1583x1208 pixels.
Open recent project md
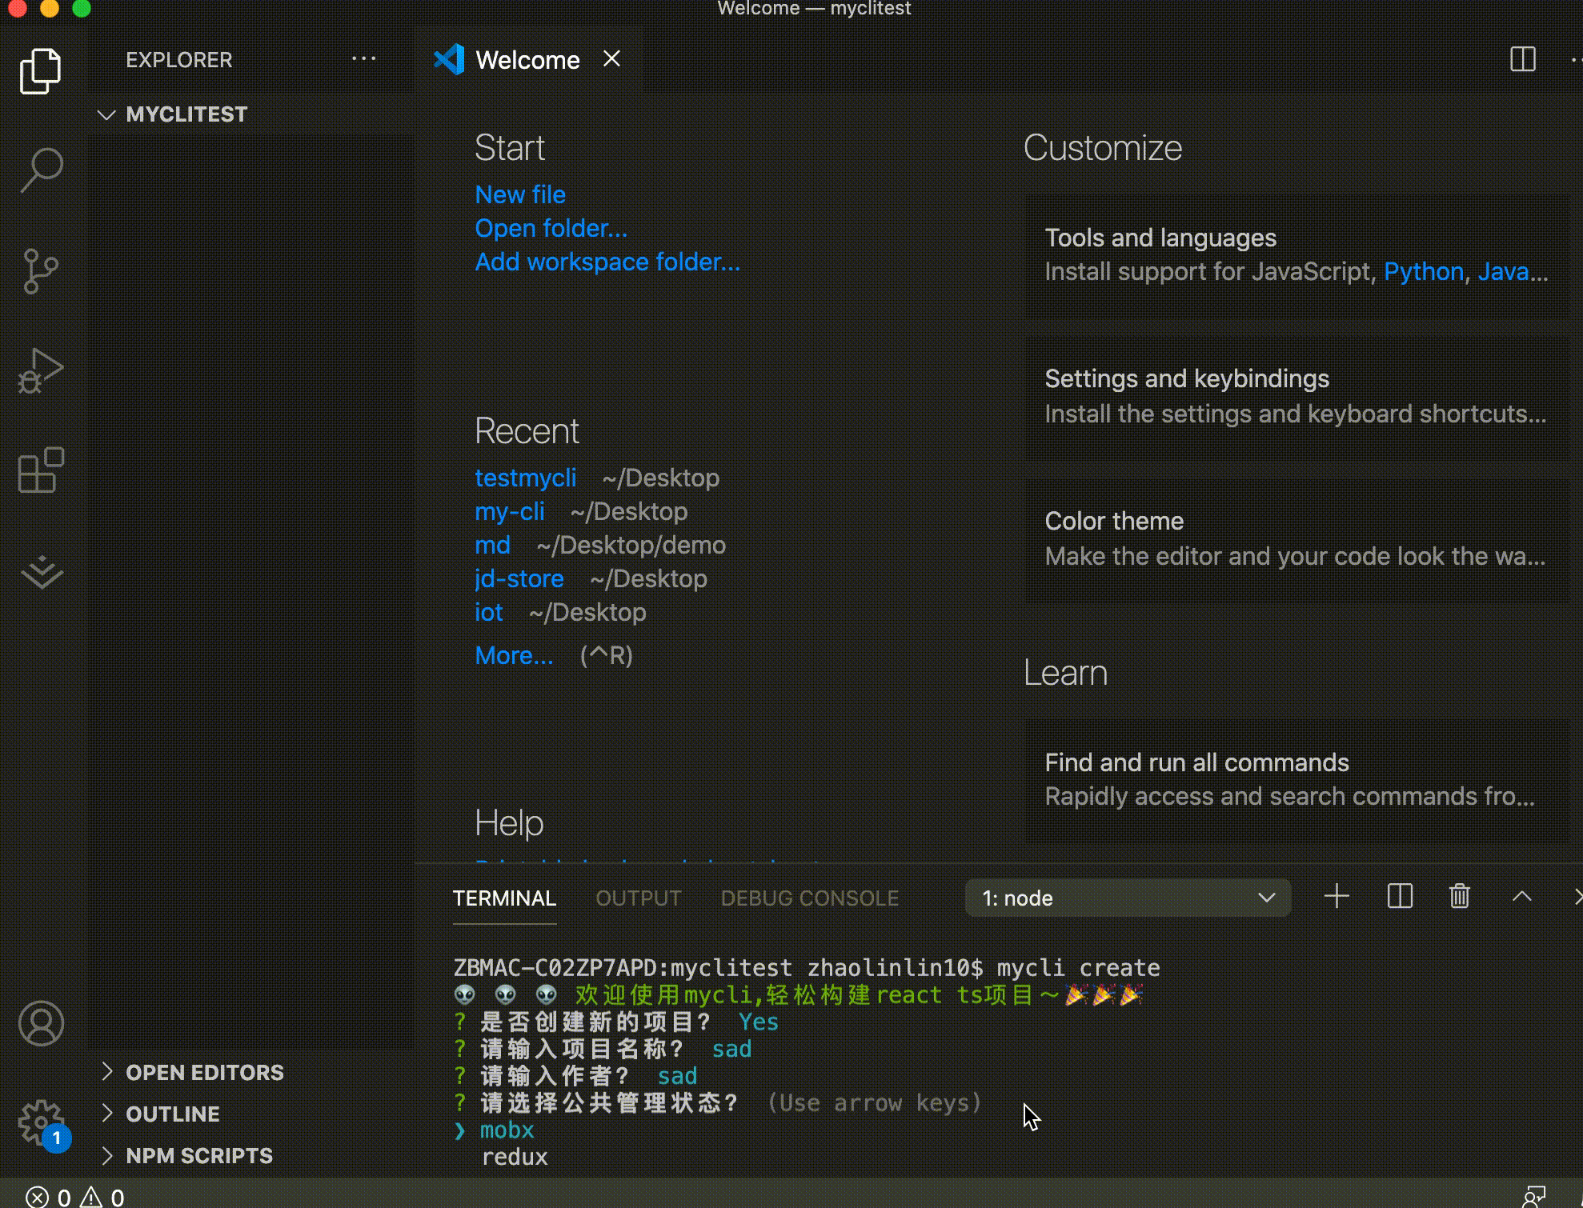tap(492, 545)
